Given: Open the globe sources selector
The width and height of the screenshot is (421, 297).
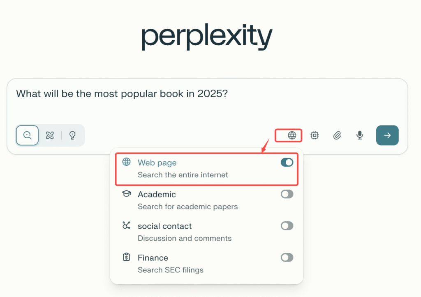Looking at the screenshot, I should pos(292,135).
